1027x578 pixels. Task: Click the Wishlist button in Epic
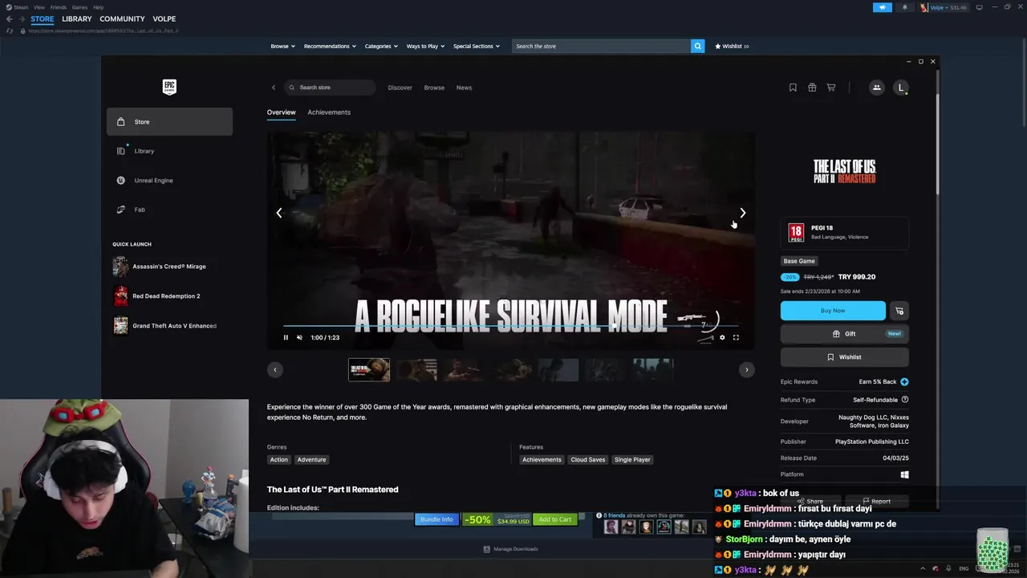click(x=844, y=357)
